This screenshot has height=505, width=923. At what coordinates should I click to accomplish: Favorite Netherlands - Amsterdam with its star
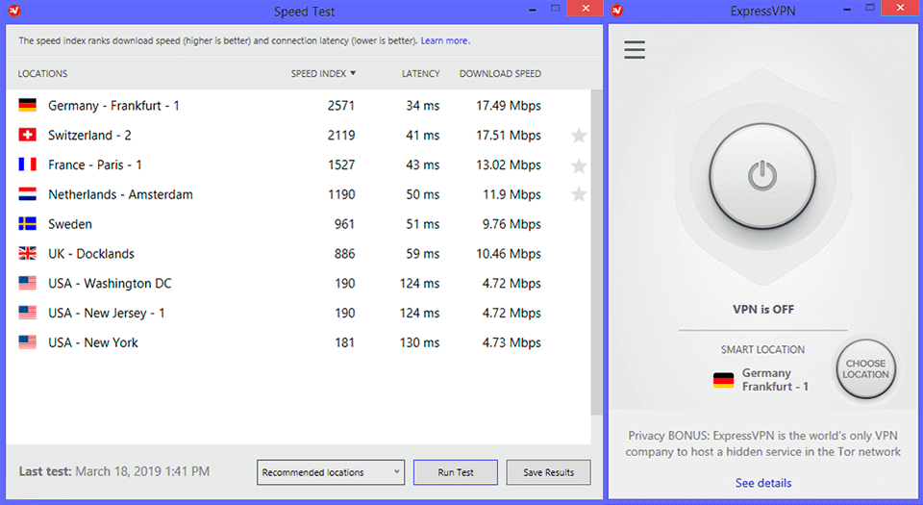(579, 193)
